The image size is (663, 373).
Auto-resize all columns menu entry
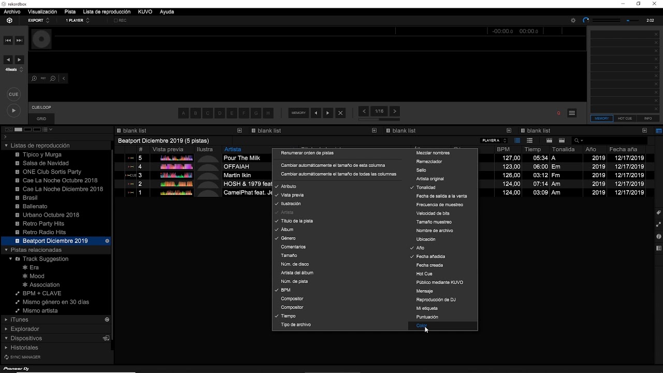[338, 174]
